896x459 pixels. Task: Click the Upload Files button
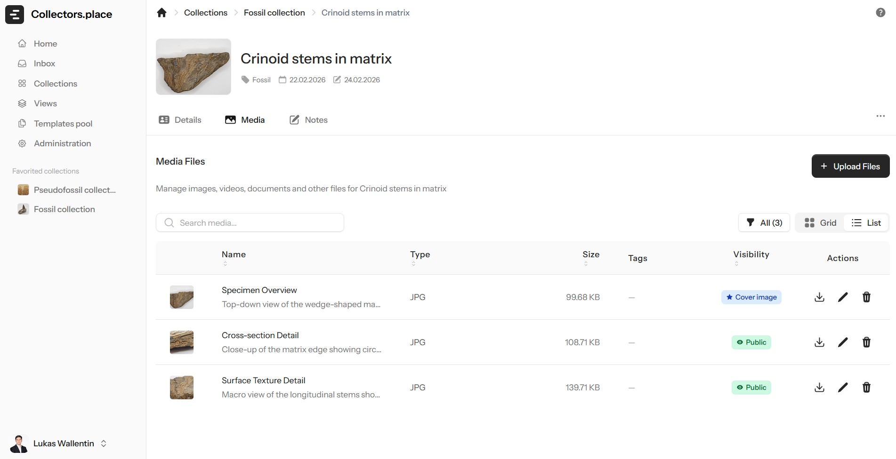pos(850,166)
